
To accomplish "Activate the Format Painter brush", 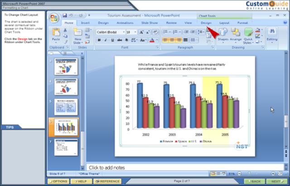I will click(x=65, y=42).
